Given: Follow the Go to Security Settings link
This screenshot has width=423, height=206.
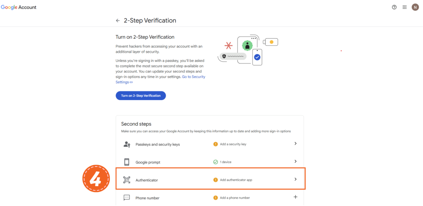Looking at the screenshot, I should coord(193,77).
